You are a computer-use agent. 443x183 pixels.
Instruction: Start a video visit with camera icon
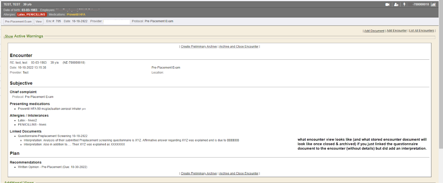(387, 5)
